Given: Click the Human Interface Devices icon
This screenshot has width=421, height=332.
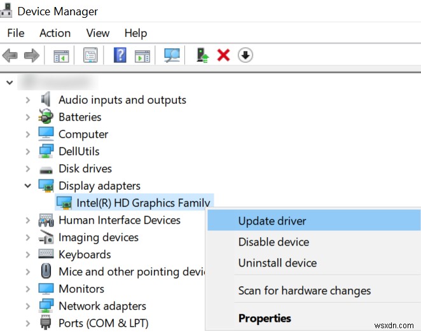Looking at the screenshot, I should [46, 220].
